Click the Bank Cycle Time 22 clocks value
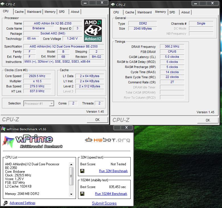222x208 pixels. click(x=172, y=77)
